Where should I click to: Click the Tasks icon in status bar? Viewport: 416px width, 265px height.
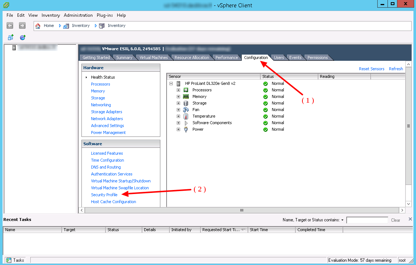8,260
